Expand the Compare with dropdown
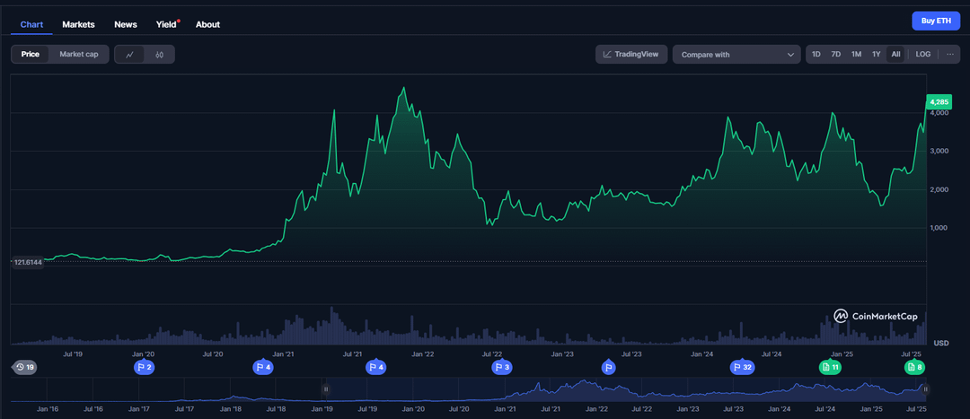The image size is (970, 419). coord(736,55)
